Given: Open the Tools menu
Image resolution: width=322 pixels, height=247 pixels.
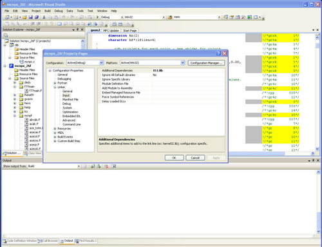Looking at the screenshot, I should tap(80, 11).
